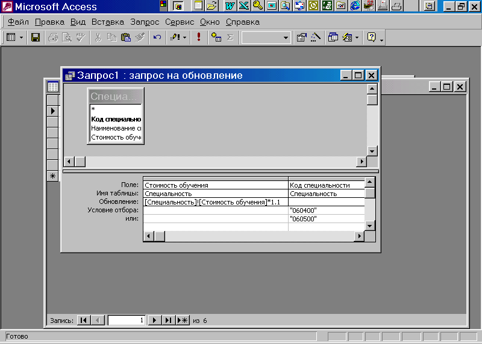This screenshot has width=482, height=344.
Task: Click the key icon in Office shortcut bar
Action: click(258, 5)
